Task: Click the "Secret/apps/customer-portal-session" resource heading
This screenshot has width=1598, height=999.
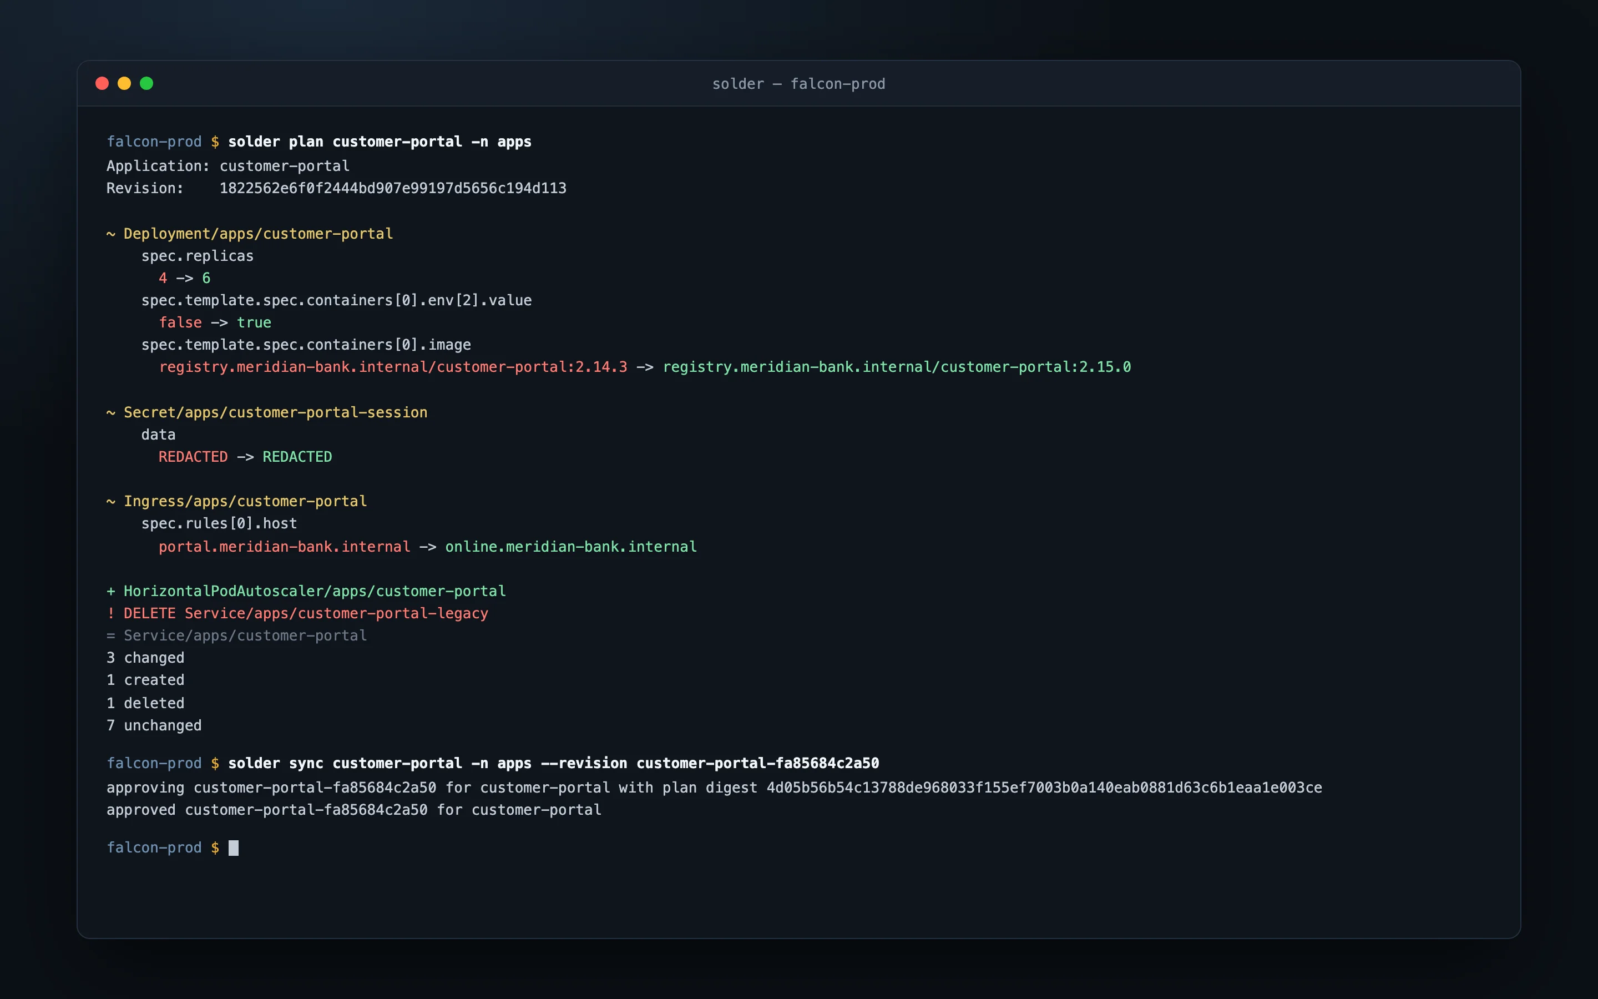Action: pyautogui.click(x=275, y=412)
